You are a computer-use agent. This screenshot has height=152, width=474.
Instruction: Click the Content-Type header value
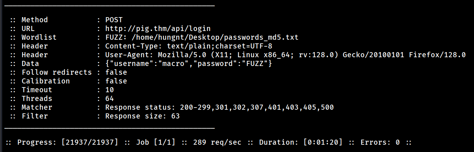188,46
